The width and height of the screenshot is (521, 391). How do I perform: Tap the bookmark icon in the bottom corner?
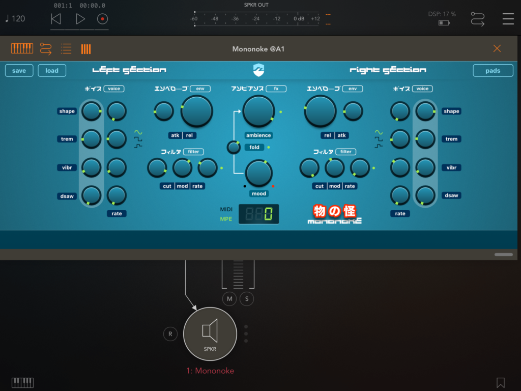pyautogui.click(x=501, y=383)
